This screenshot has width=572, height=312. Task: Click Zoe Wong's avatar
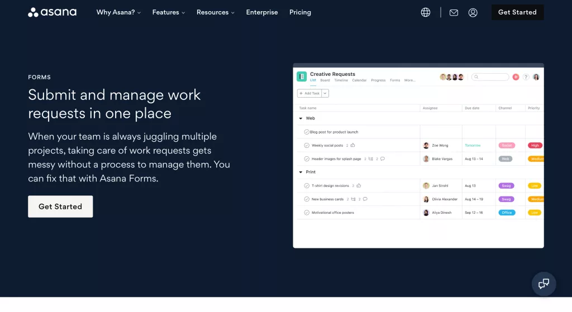coord(426,146)
